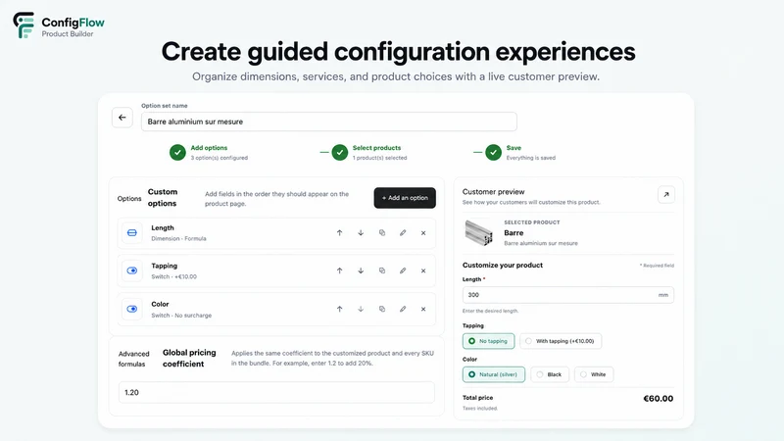Click the 'Switch · +€10.00' subtitle
The image size is (784, 441).
click(x=174, y=276)
